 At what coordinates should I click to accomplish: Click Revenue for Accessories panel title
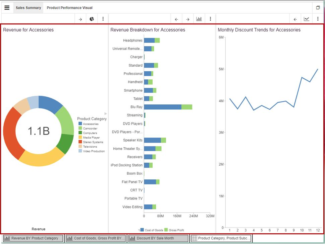pos(29,30)
